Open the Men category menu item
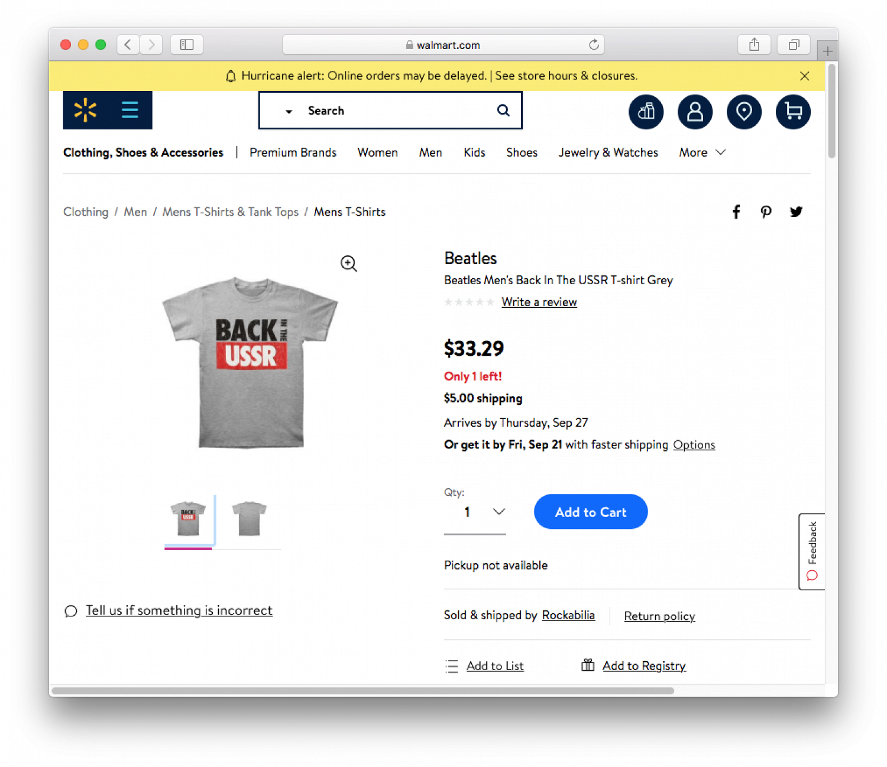Image resolution: width=887 pixels, height=767 pixels. point(430,152)
